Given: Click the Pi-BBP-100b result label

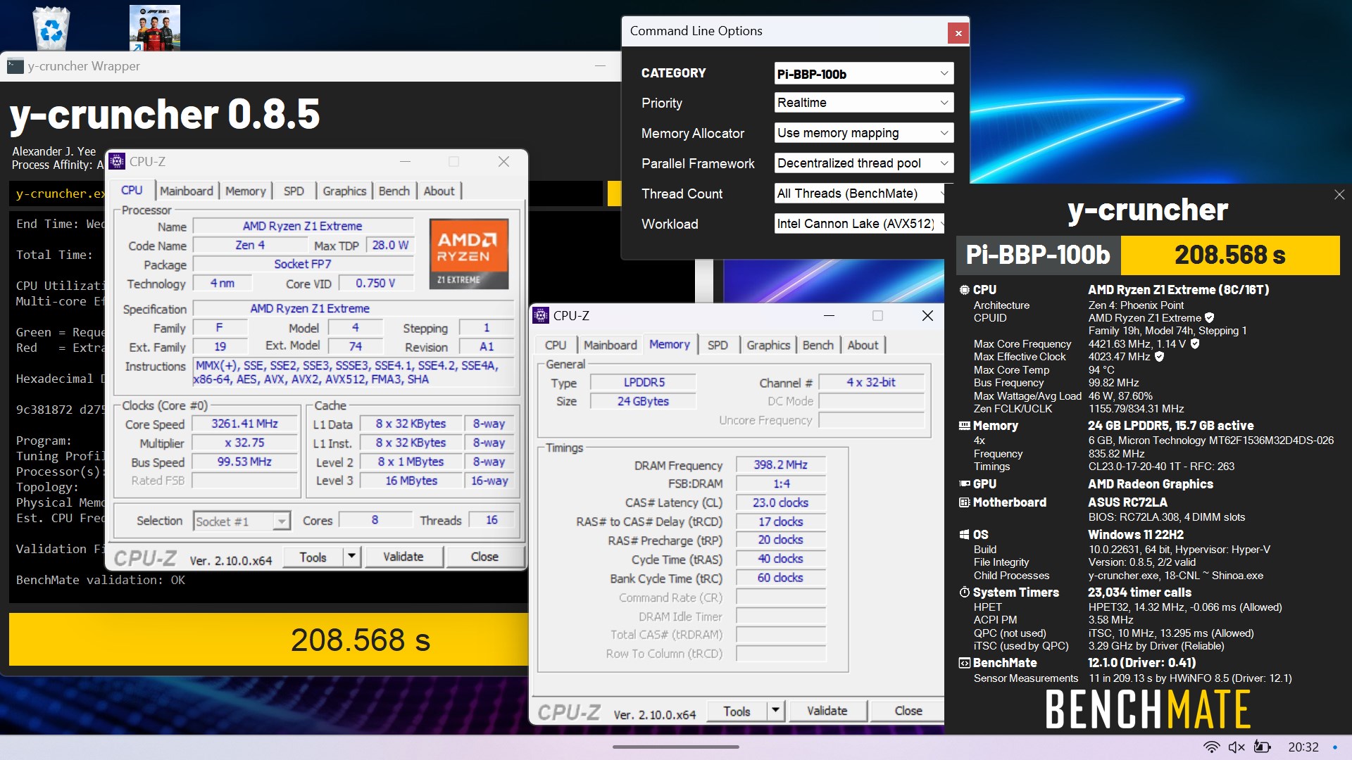Looking at the screenshot, I should [1038, 255].
